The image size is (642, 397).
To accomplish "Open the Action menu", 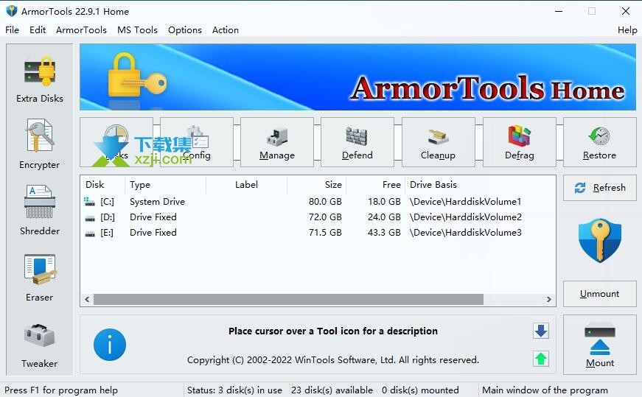I will pyautogui.click(x=226, y=30).
